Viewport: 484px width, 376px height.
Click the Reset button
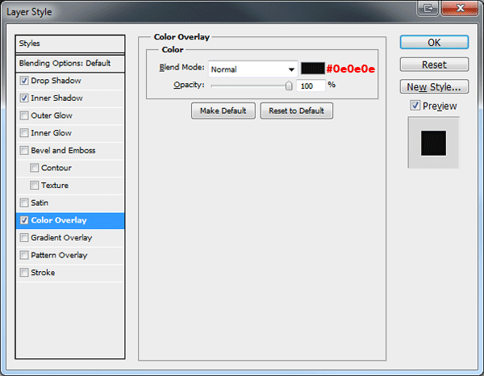coord(434,65)
